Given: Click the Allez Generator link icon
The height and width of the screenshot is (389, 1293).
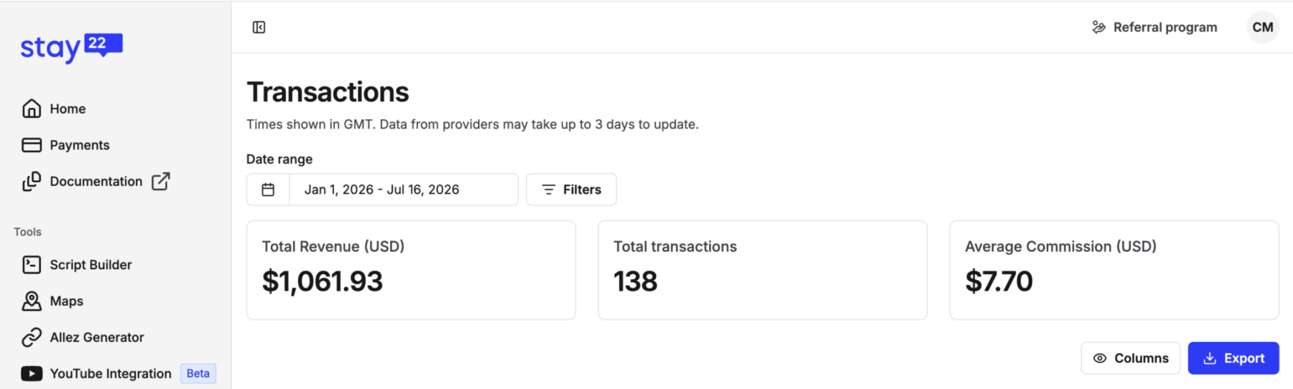Looking at the screenshot, I should click(x=32, y=337).
